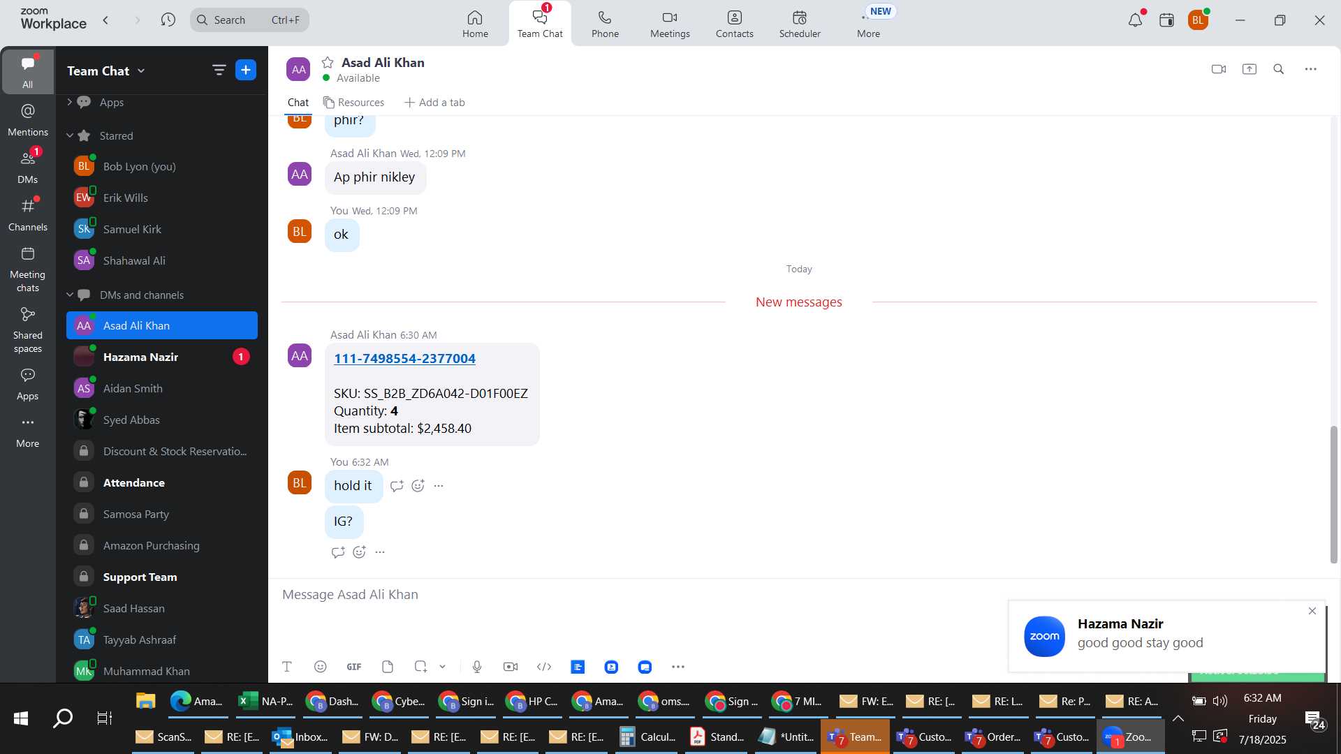Screen dimensions: 1341x754
Task: Close the Hazama Nazir notification popup
Action: [x=1312, y=611]
